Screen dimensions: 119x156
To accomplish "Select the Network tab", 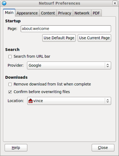I will [82, 13].
